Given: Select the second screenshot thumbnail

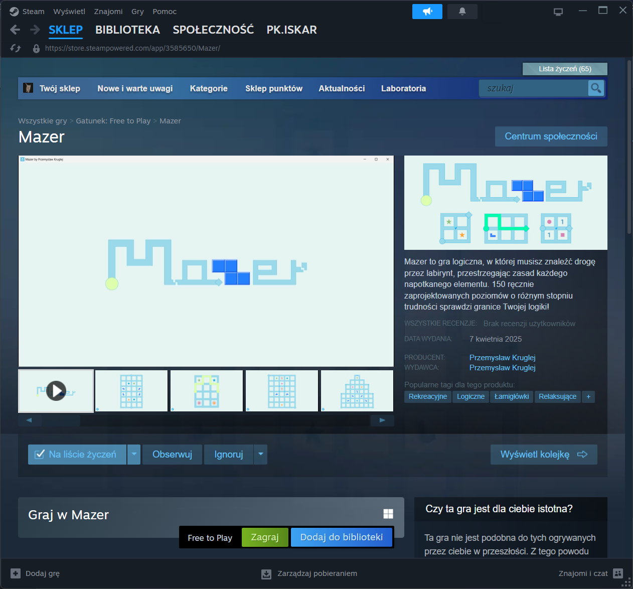Looking at the screenshot, I should (131, 391).
